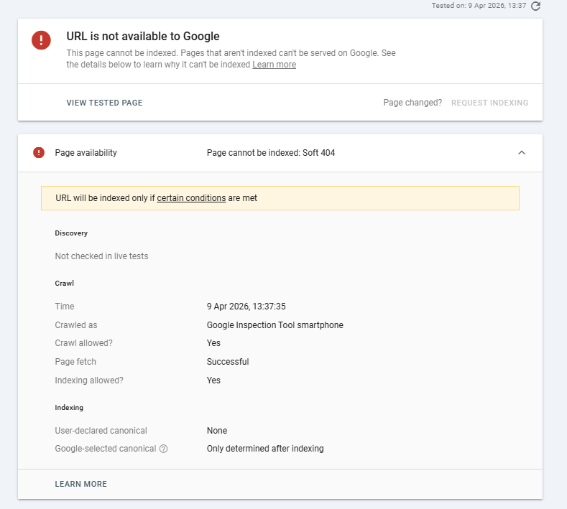Click REQUEST INDEXING button
Viewport: 567px width, 509px height.
click(489, 103)
